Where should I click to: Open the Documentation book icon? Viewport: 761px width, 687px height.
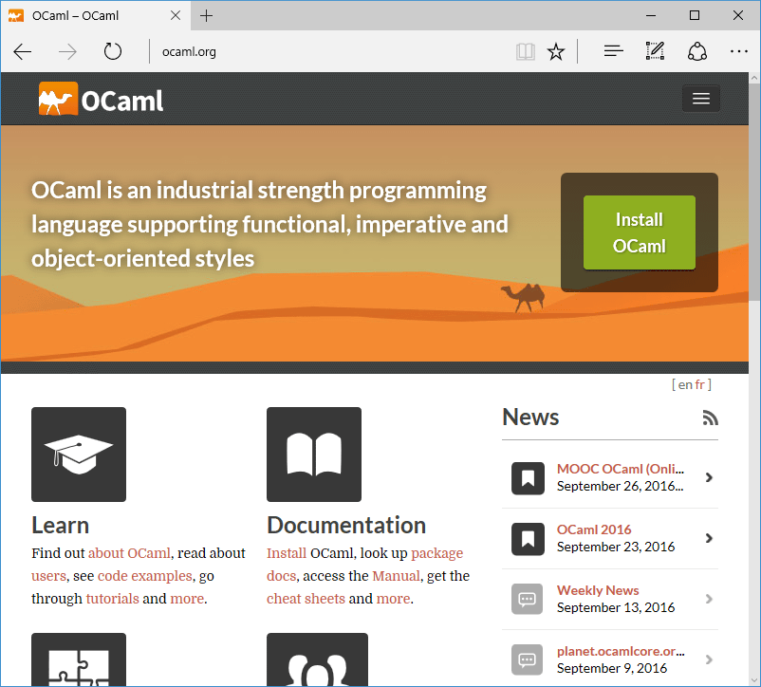[x=313, y=454]
